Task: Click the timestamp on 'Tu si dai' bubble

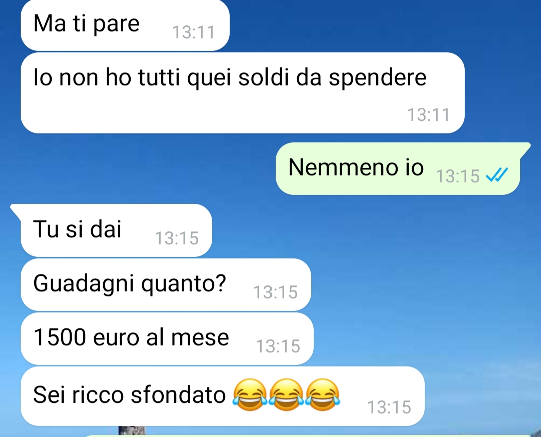Action: click(x=177, y=238)
